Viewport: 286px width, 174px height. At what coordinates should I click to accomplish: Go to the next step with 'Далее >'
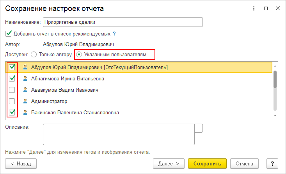point(169,163)
